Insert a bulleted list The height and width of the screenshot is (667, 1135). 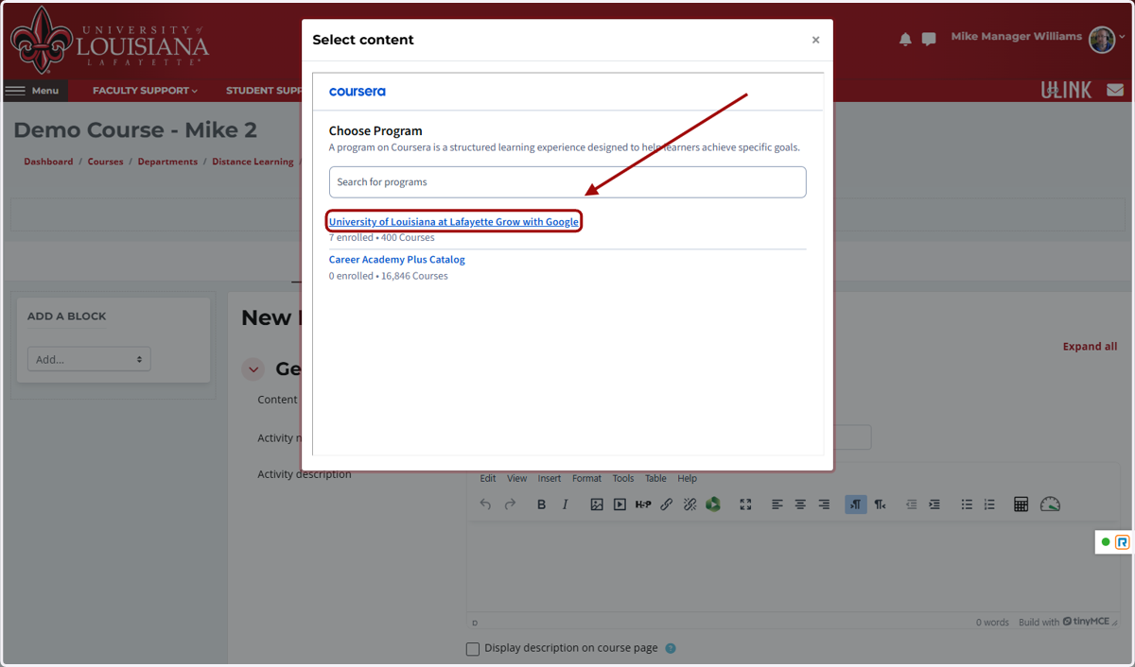(x=967, y=505)
